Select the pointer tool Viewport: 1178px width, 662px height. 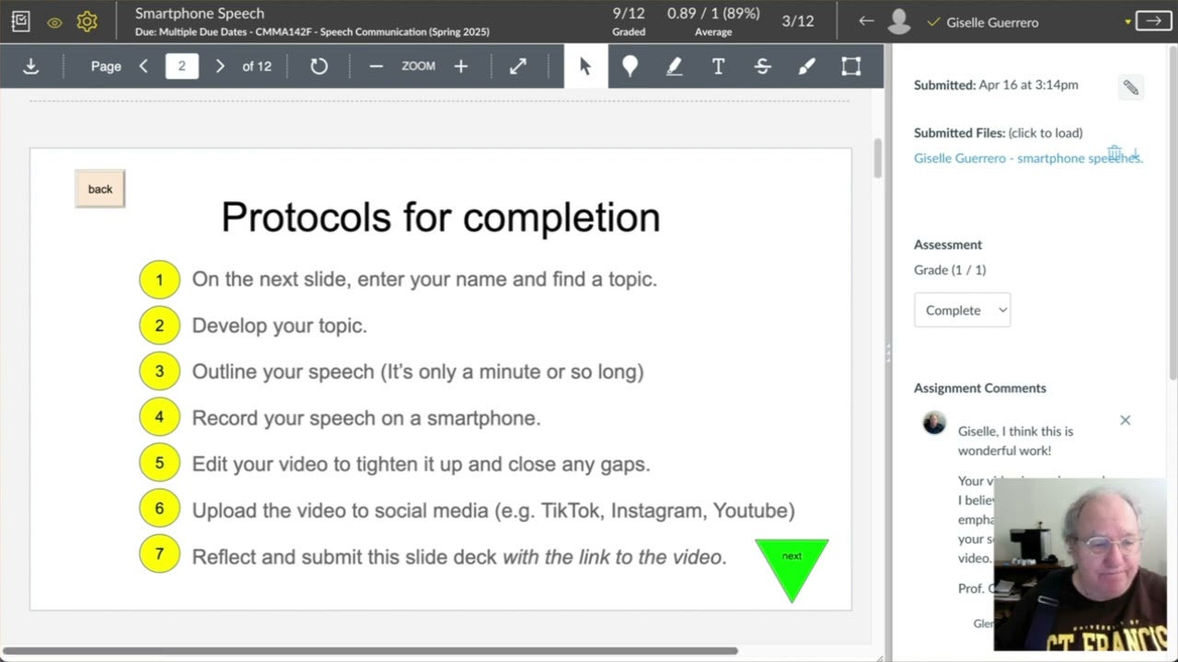click(585, 66)
